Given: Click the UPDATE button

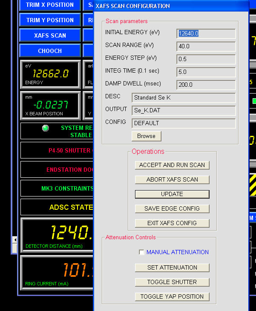Looking at the screenshot, I should coord(172,194).
